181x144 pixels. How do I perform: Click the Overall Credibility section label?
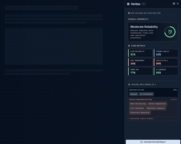coord(138,19)
